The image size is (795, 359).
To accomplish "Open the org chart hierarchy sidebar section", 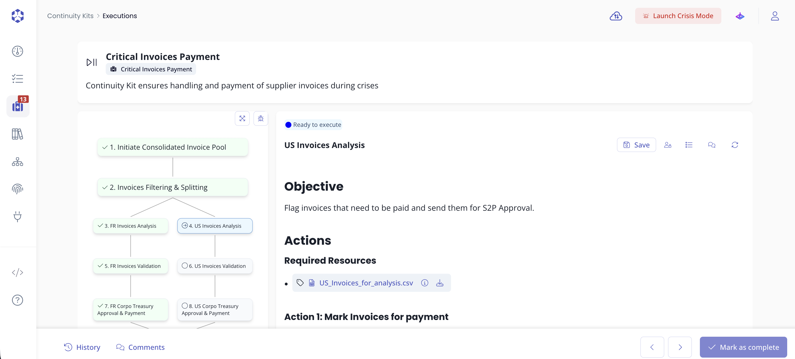I will [17, 162].
